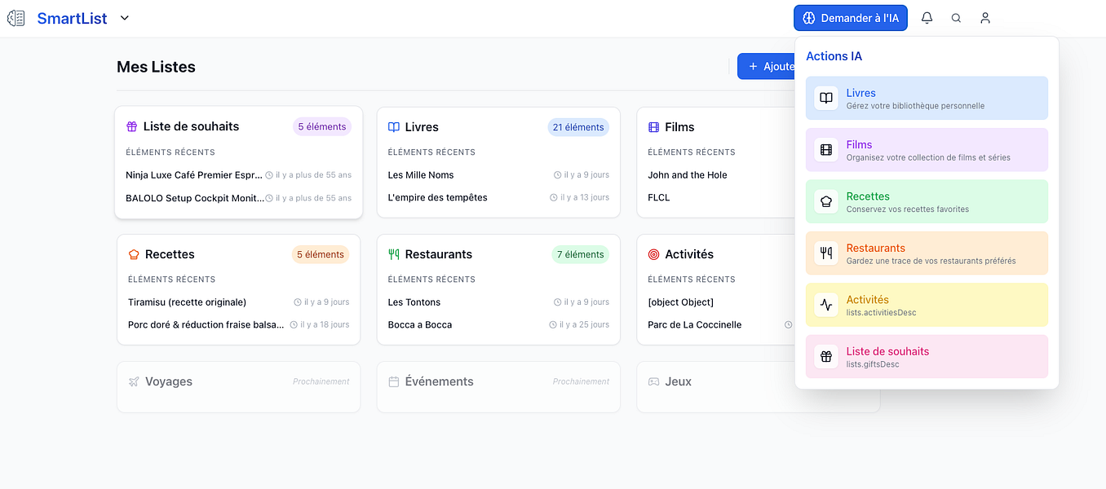Click the 21 éléments badge on Livres
The width and height of the screenshot is (1106, 489).
(578, 127)
